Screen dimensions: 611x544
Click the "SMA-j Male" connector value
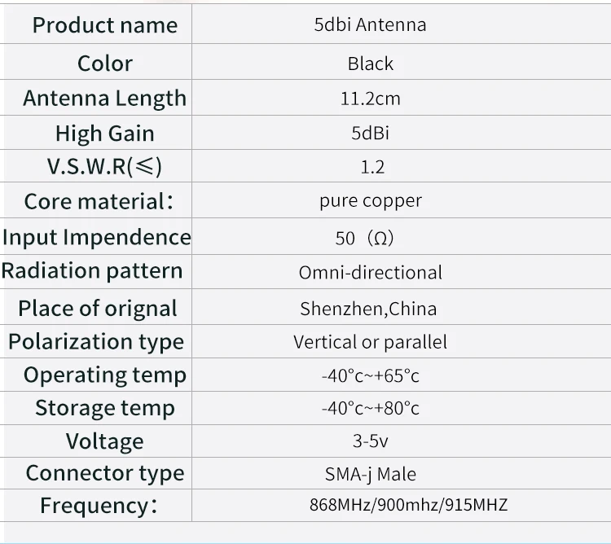coord(371,474)
